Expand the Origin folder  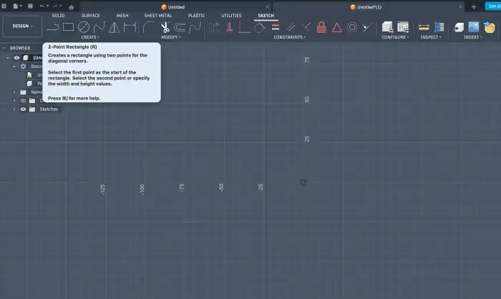click(14, 101)
